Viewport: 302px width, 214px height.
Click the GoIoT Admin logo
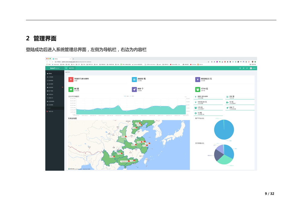55,68
